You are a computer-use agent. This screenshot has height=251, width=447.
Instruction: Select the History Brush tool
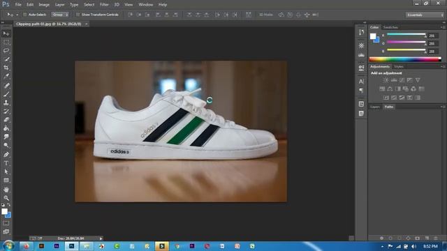[x=6, y=111]
